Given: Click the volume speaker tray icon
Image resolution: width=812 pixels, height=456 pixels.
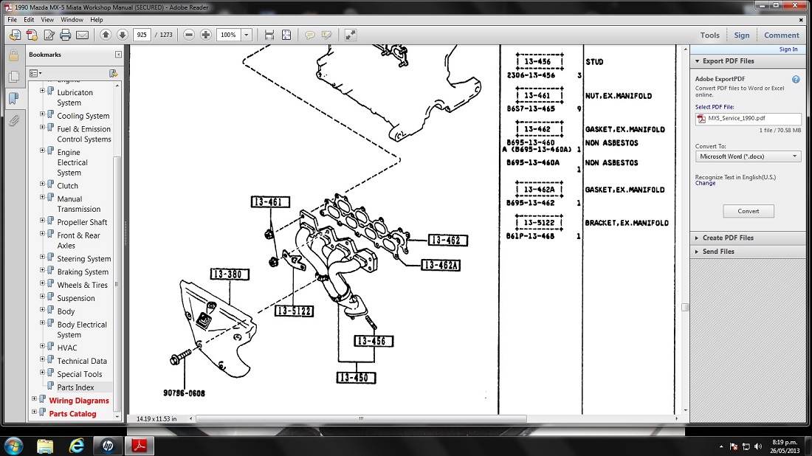Looking at the screenshot, I should (758, 446).
